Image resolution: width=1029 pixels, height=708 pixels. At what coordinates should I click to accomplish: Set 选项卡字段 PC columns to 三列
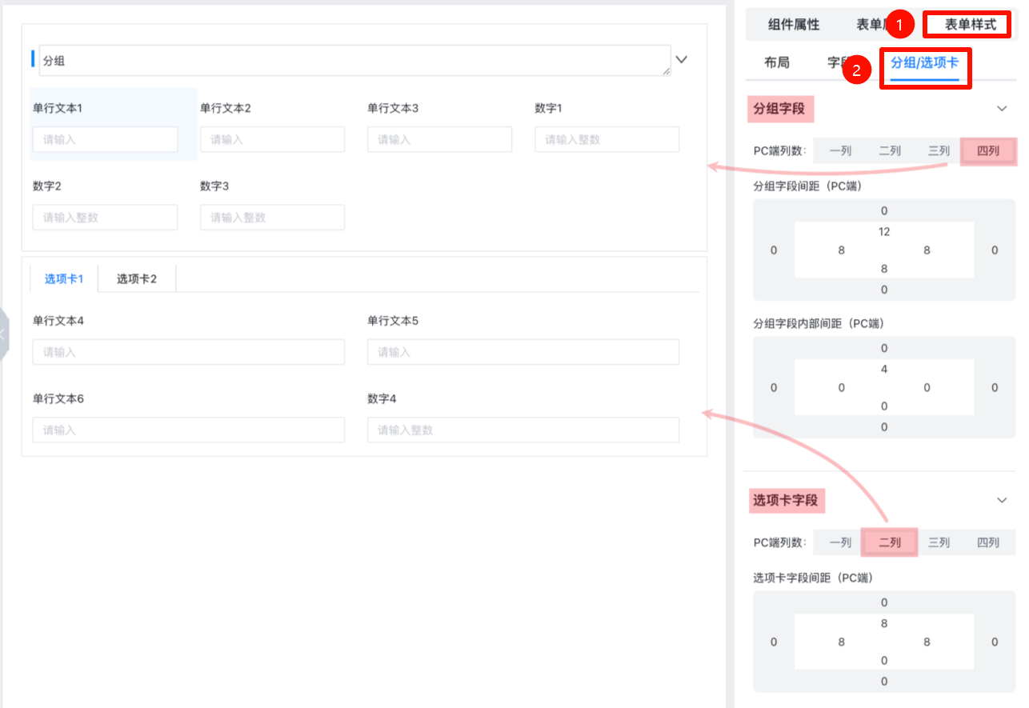click(939, 542)
